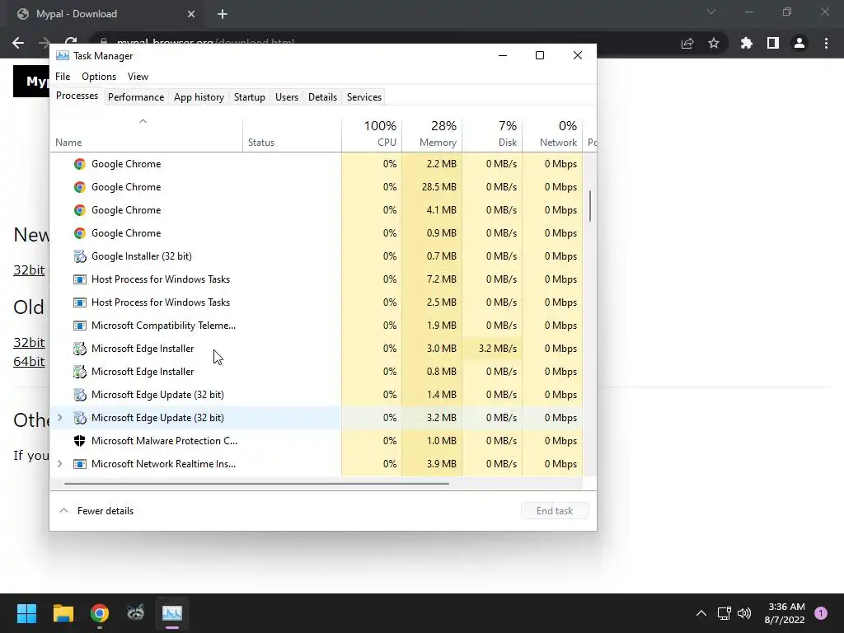Toggle the Chrome side panel icon
844x633 pixels.
pos(773,43)
